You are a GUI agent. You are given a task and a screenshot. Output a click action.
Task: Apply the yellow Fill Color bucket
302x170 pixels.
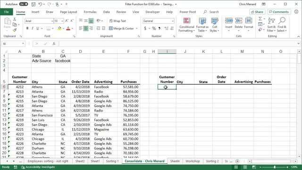[59, 28]
